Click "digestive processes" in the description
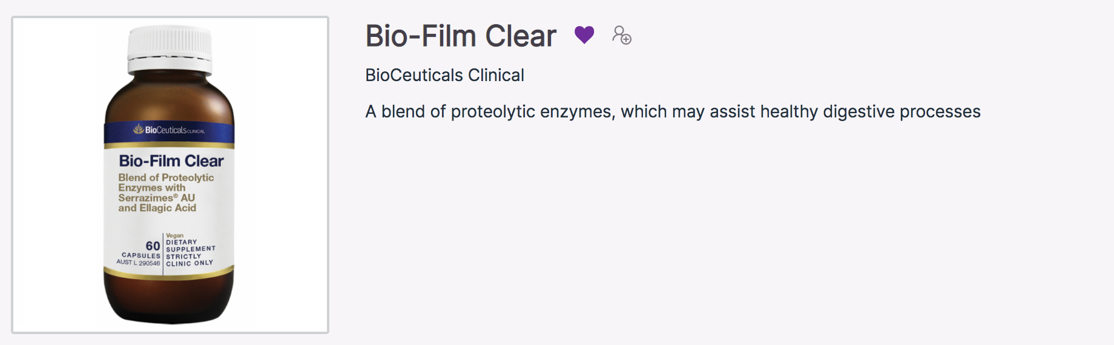The height and width of the screenshot is (345, 1114). [x=901, y=111]
